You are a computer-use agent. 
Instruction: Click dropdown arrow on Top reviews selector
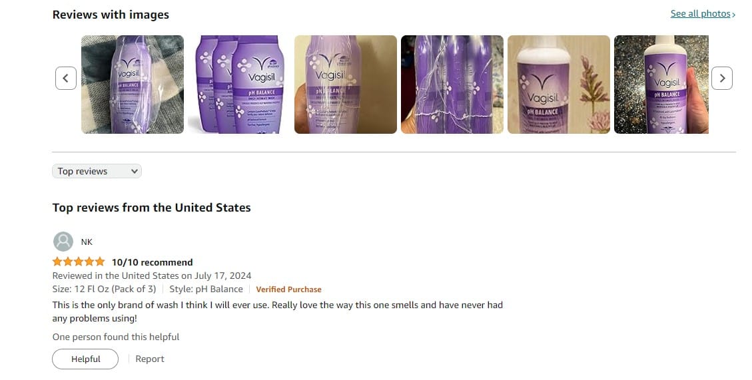(135, 171)
